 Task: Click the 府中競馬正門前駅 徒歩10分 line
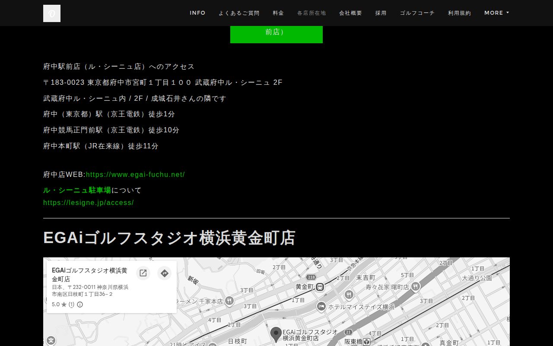111,130
